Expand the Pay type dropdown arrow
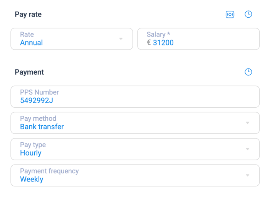The image size is (265, 198). pyautogui.click(x=248, y=149)
